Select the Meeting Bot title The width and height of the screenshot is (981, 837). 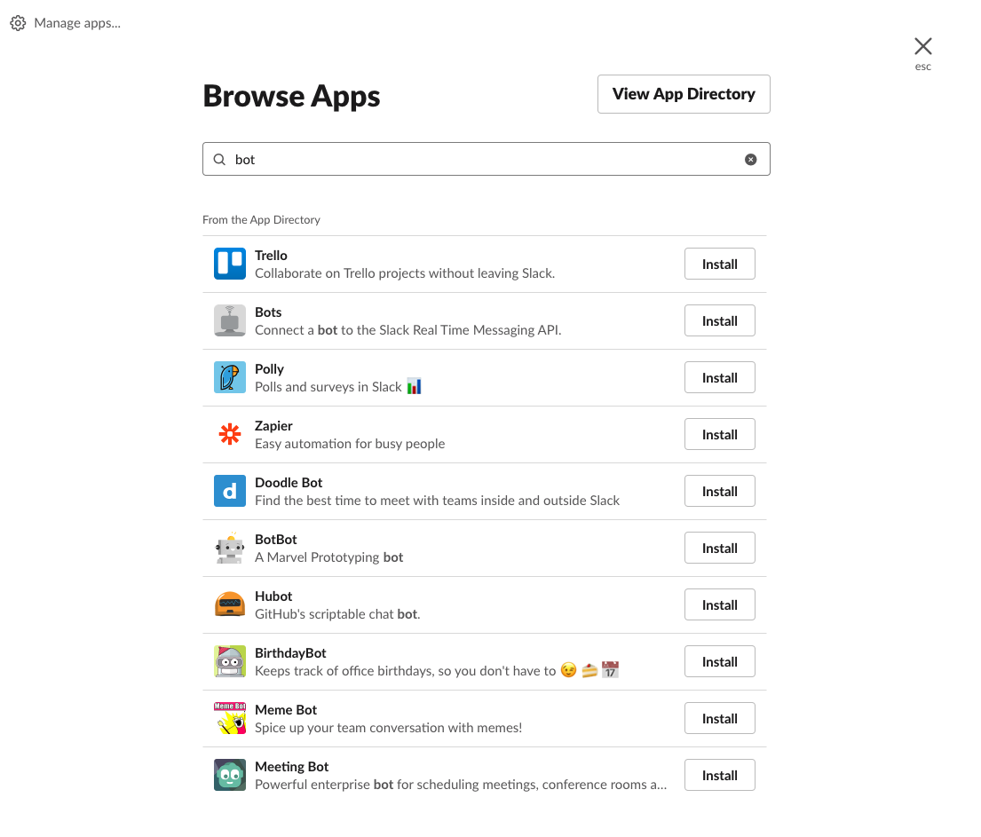click(x=291, y=767)
